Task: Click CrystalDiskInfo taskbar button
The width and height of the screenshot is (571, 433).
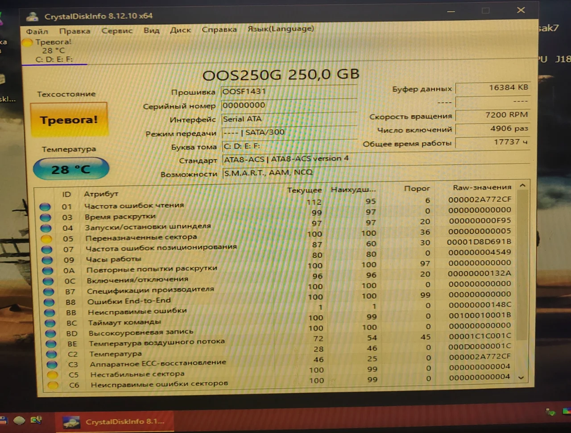Action: point(115,421)
